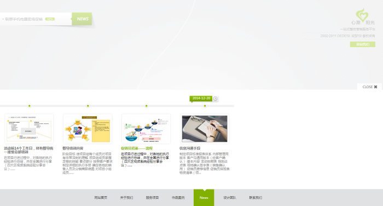Screen dimensions: 383x206
Task: Open '作品案例' in bottom navigation
Action: point(178,198)
